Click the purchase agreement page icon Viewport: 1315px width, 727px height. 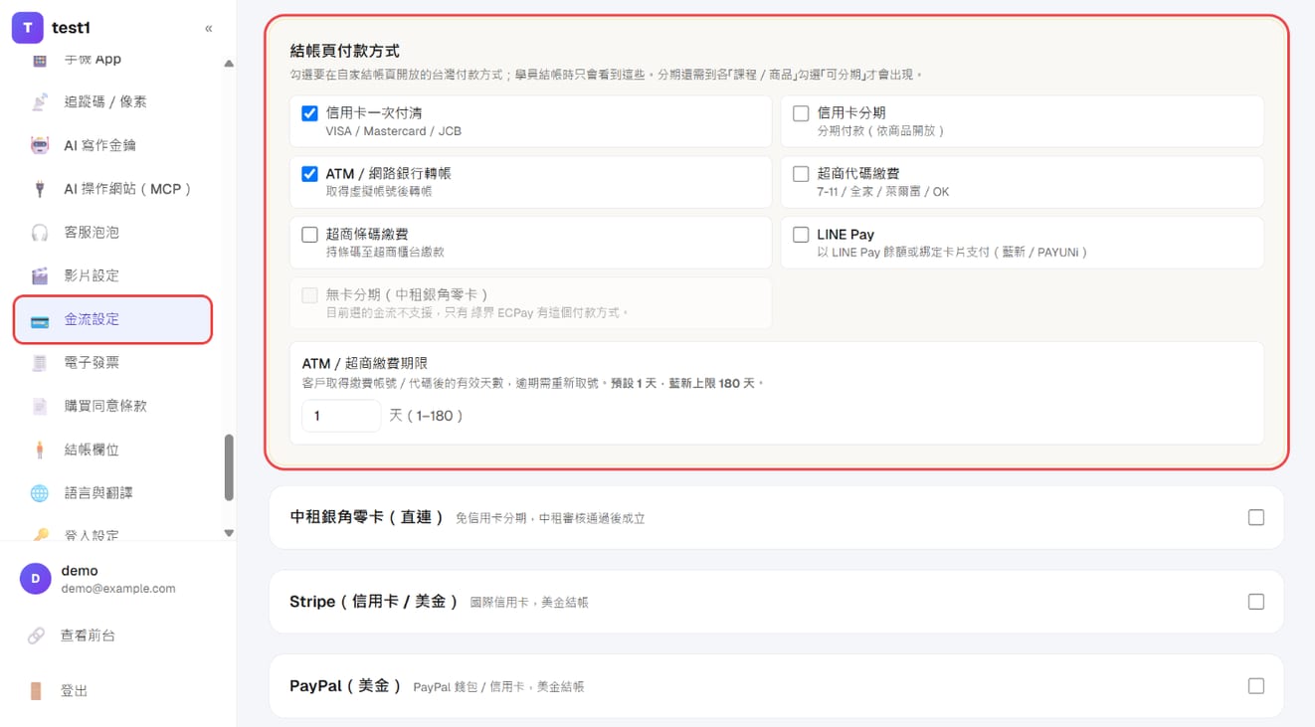(x=40, y=406)
